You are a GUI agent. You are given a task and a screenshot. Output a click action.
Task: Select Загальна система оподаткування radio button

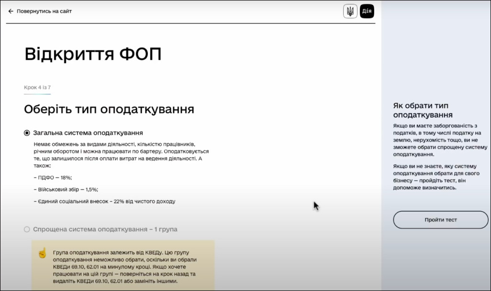pyautogui.click(x=27, y=133)
